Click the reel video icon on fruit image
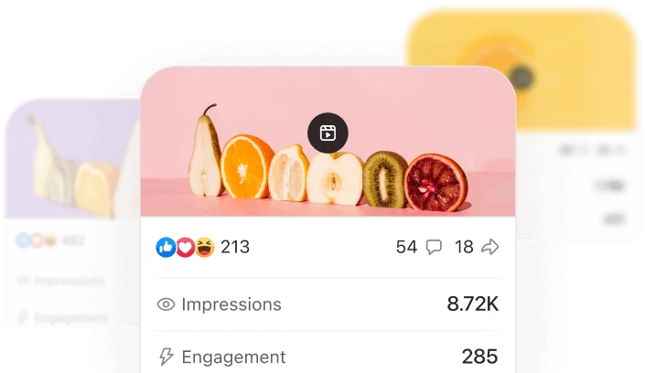The width and height of the screenshot is (645, 373). [x=328, y=133]
